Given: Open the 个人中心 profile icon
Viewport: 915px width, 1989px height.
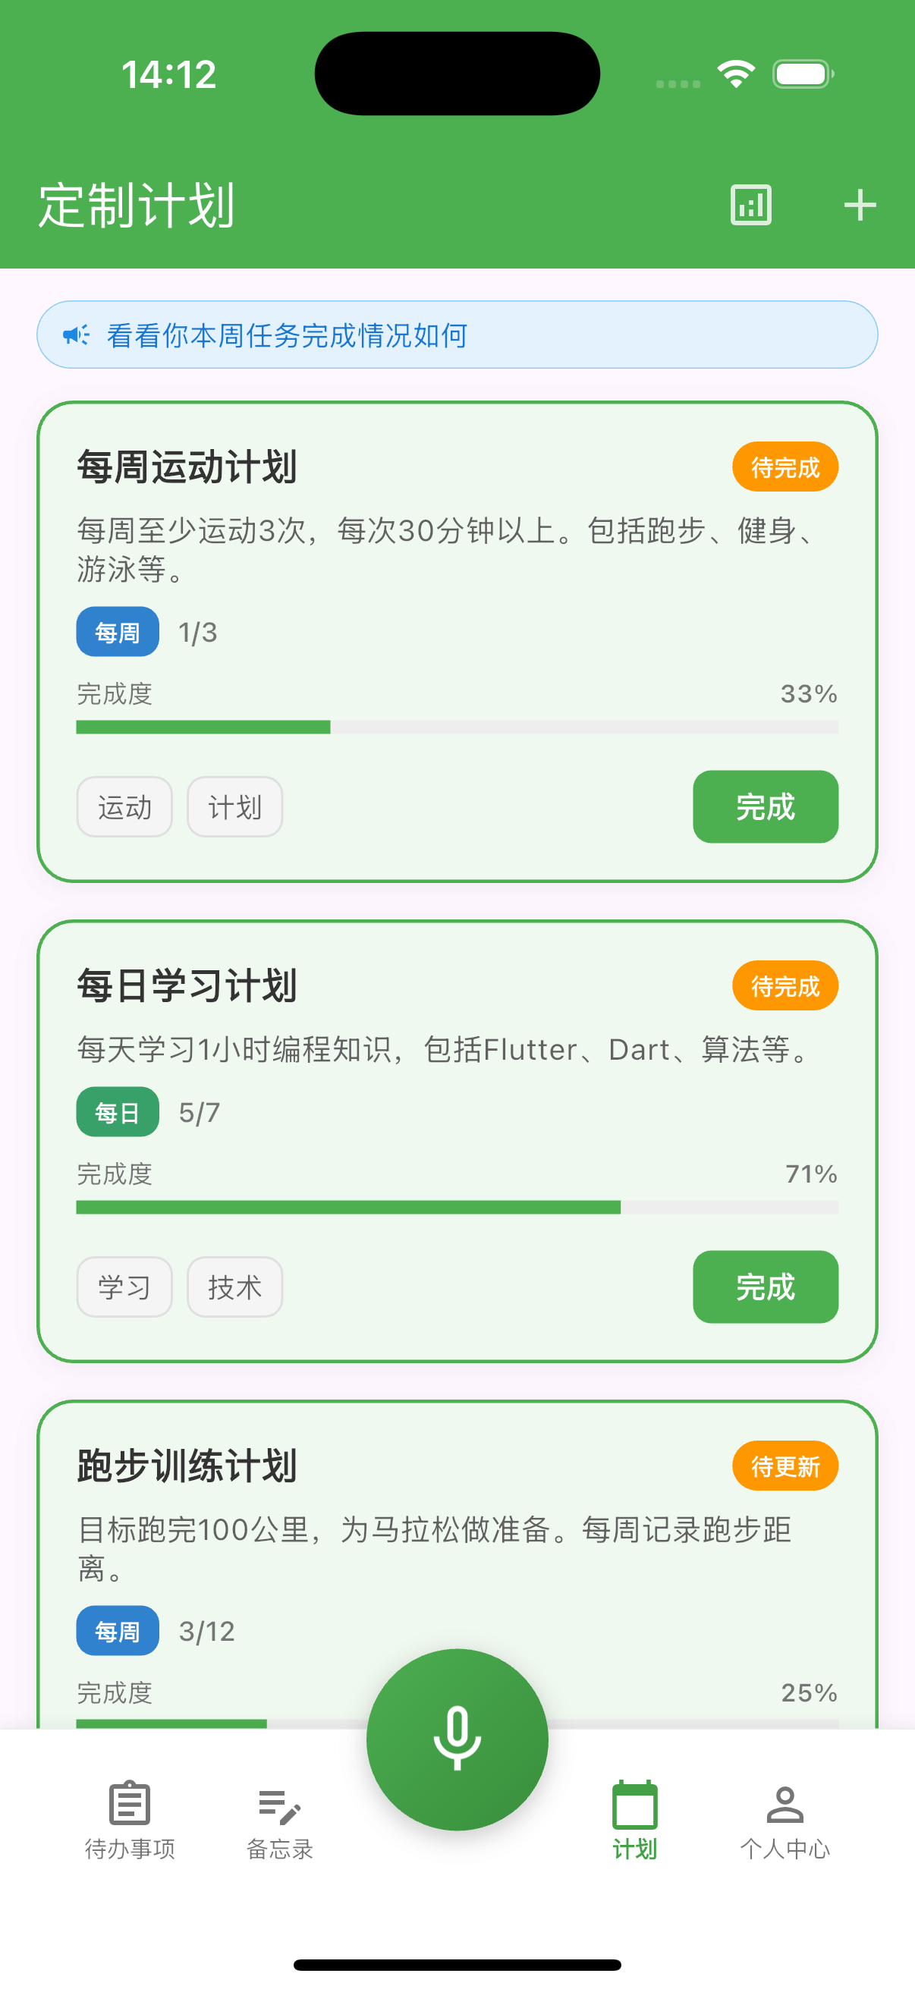Looking at the screenshot, I should point(785,1805).
